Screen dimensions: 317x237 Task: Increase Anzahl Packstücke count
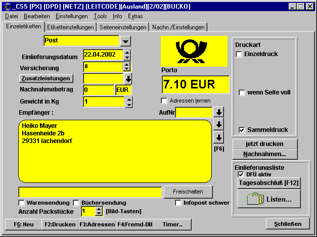tap(99, 209)
